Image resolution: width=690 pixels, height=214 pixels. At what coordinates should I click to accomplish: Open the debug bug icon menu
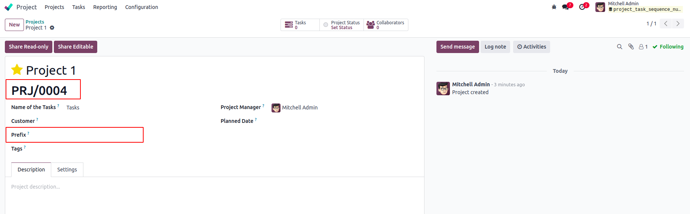(554, 7)
